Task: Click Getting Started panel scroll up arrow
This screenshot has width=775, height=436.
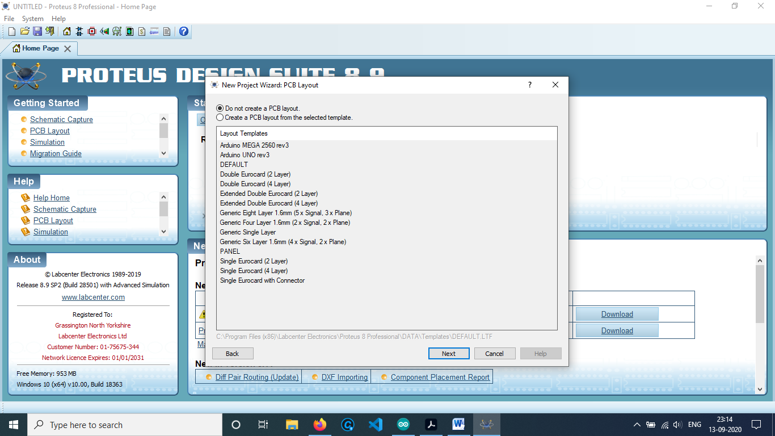Action: coord(164,119)
